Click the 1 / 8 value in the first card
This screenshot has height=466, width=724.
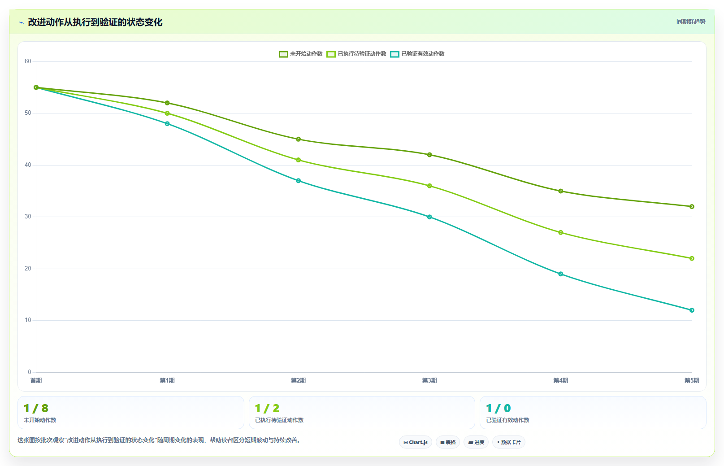pos(36,409)
